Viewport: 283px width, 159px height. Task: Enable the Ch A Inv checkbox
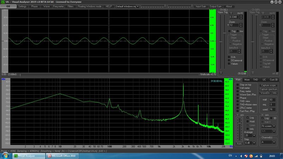(238, 31)
